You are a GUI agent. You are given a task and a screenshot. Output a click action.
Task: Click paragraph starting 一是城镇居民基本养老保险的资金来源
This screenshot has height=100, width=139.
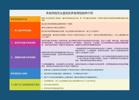102,51
